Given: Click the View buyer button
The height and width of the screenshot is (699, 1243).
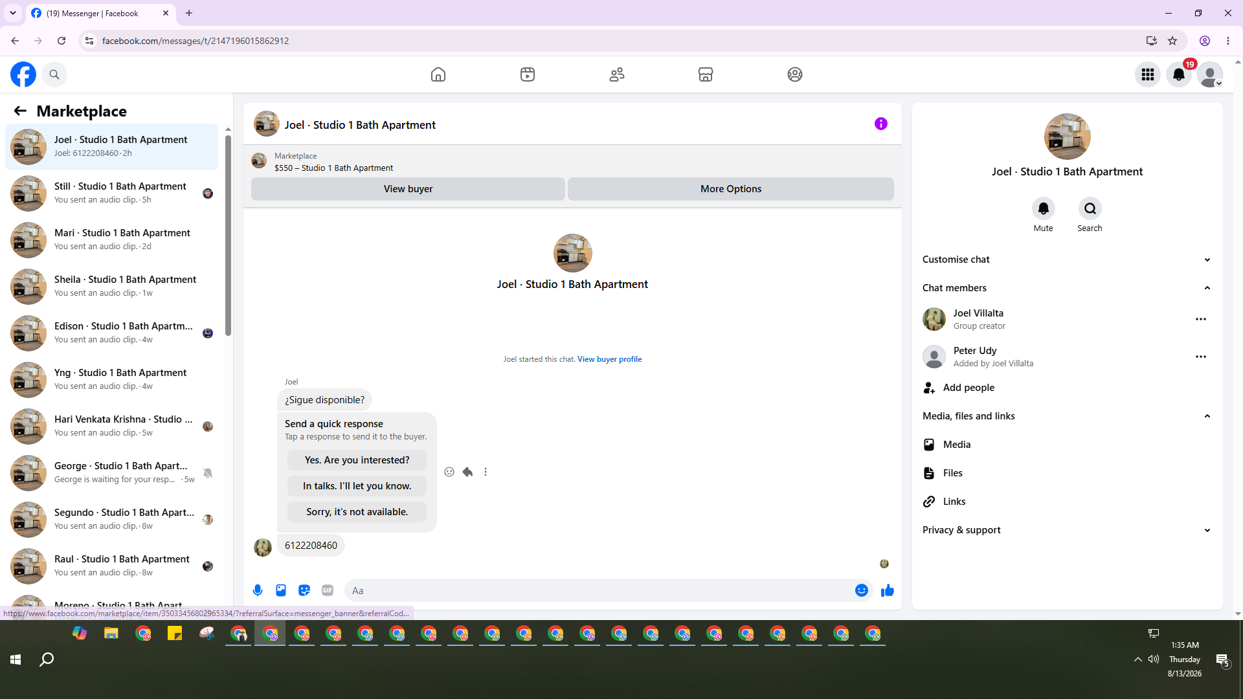Looking at the screenshot, I should (408, 189).
